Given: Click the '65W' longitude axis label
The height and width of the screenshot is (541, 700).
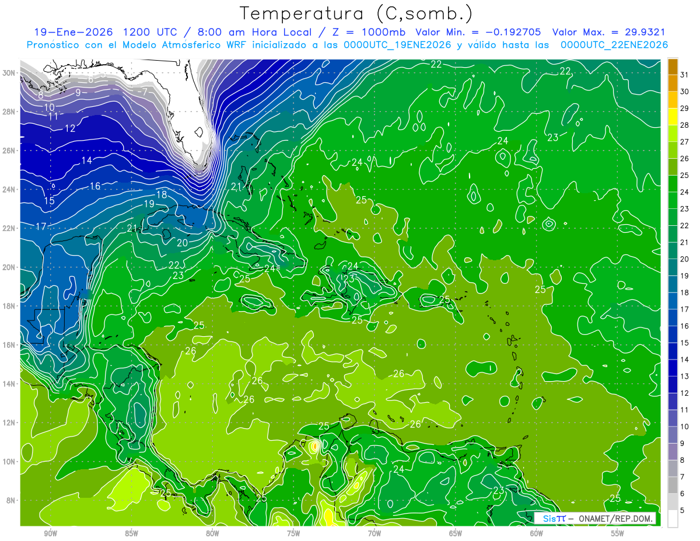Looking at the screenshot, I should click(x=456, y=533).
